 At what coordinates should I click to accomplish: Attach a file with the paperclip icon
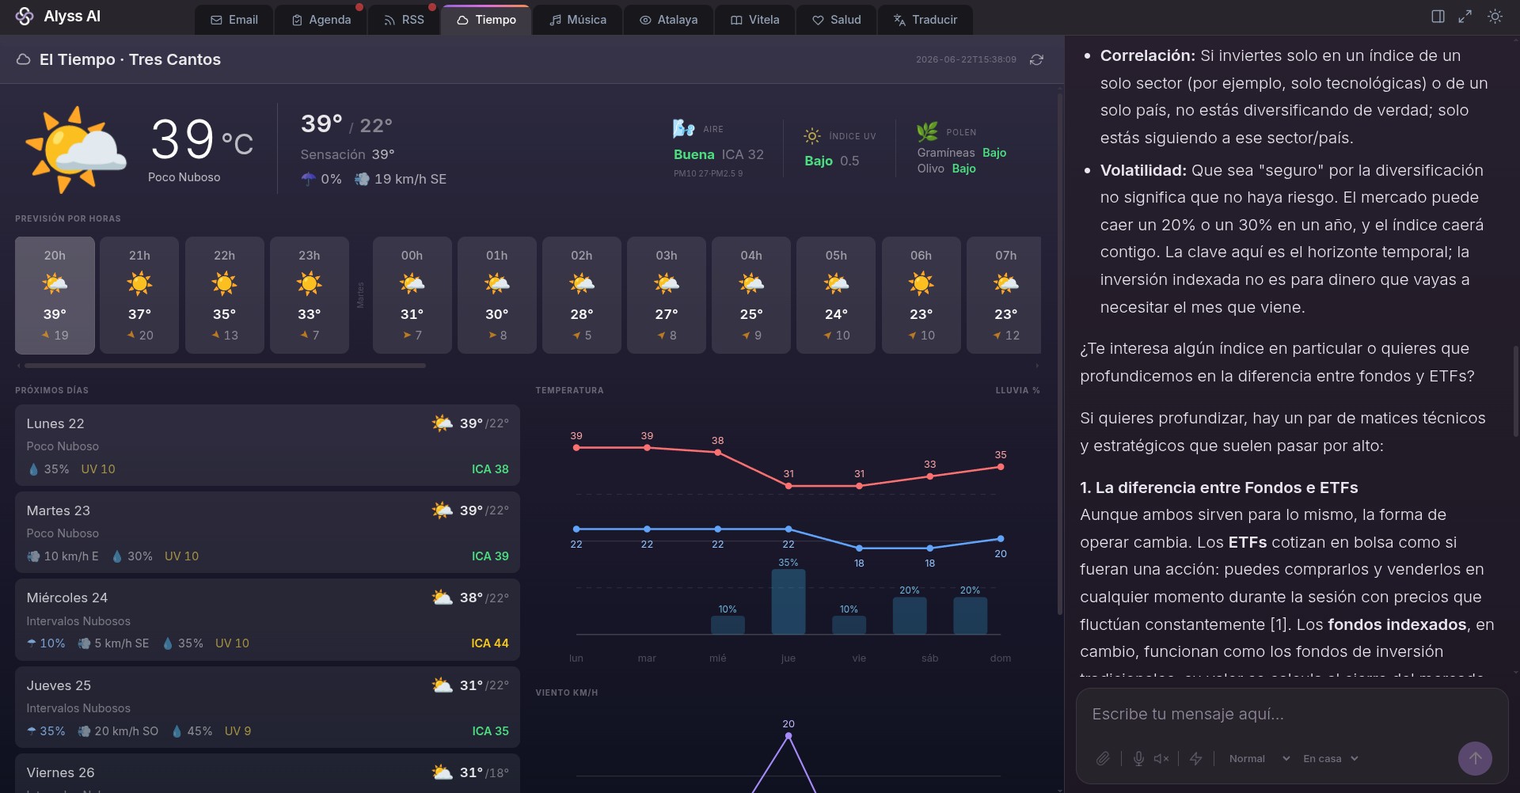(1103, 759)
